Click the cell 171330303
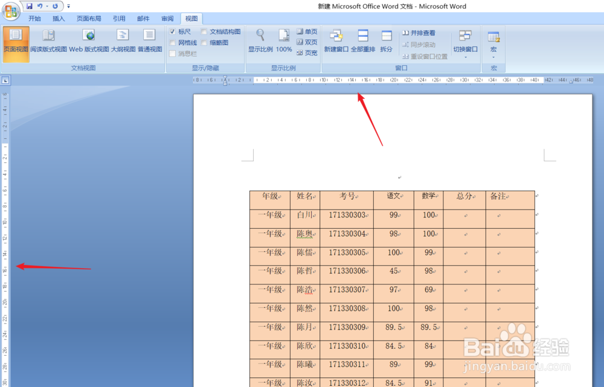This screenshot has height=387, width=604. (x=347, y=219)
